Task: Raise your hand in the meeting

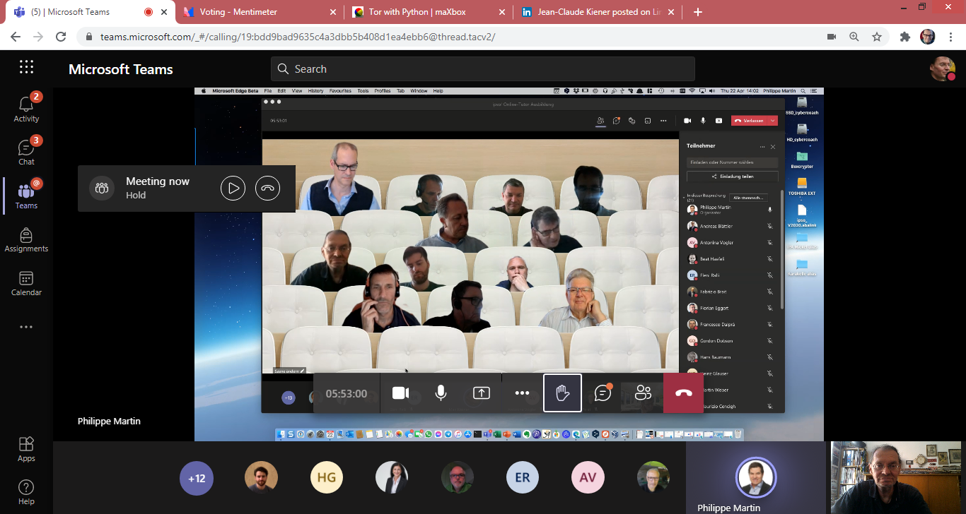Action: tap(562, 393)
